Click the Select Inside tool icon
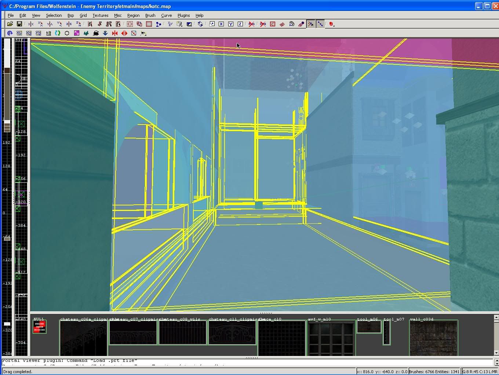499x375 pixels. pos(119,24)
